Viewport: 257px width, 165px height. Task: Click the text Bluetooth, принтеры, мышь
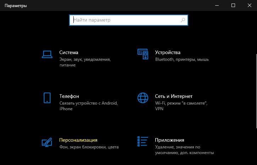point(182,59)
